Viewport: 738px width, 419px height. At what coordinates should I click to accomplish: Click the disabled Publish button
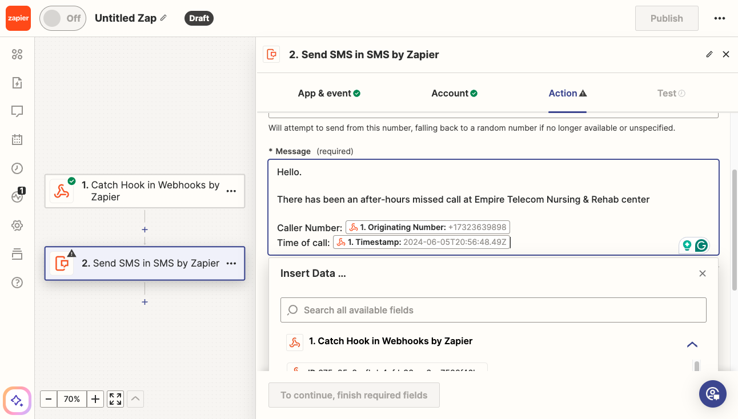point(667,18)
